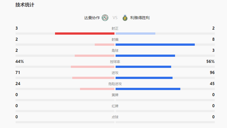Click the 红牌 stat label
This screenshot has width=227, height=128.
point(115,106)
